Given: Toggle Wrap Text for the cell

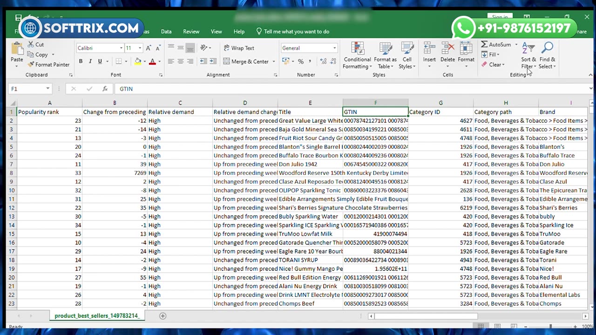Looking at the screenshot, I should [x=239, y=48].
